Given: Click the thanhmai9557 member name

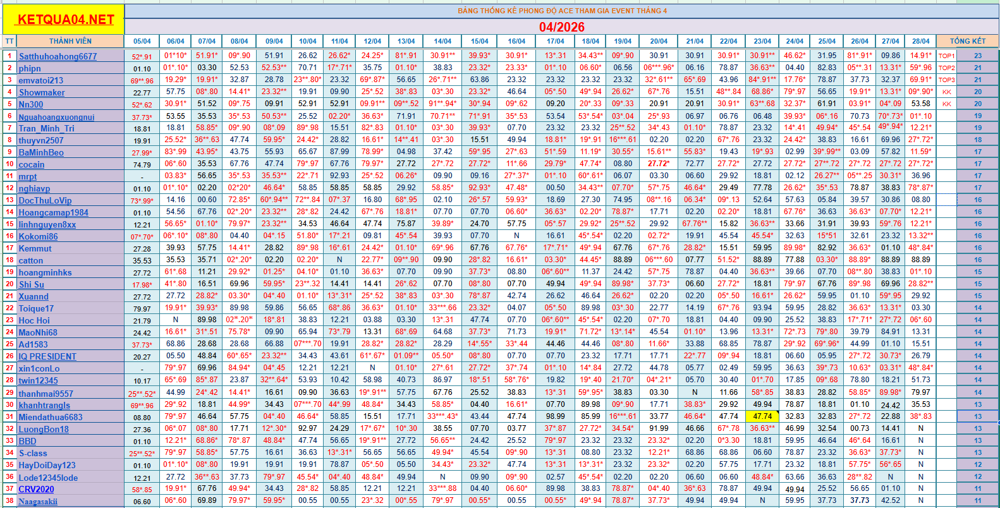Looking at the screenshot, I should click(46, 393).
